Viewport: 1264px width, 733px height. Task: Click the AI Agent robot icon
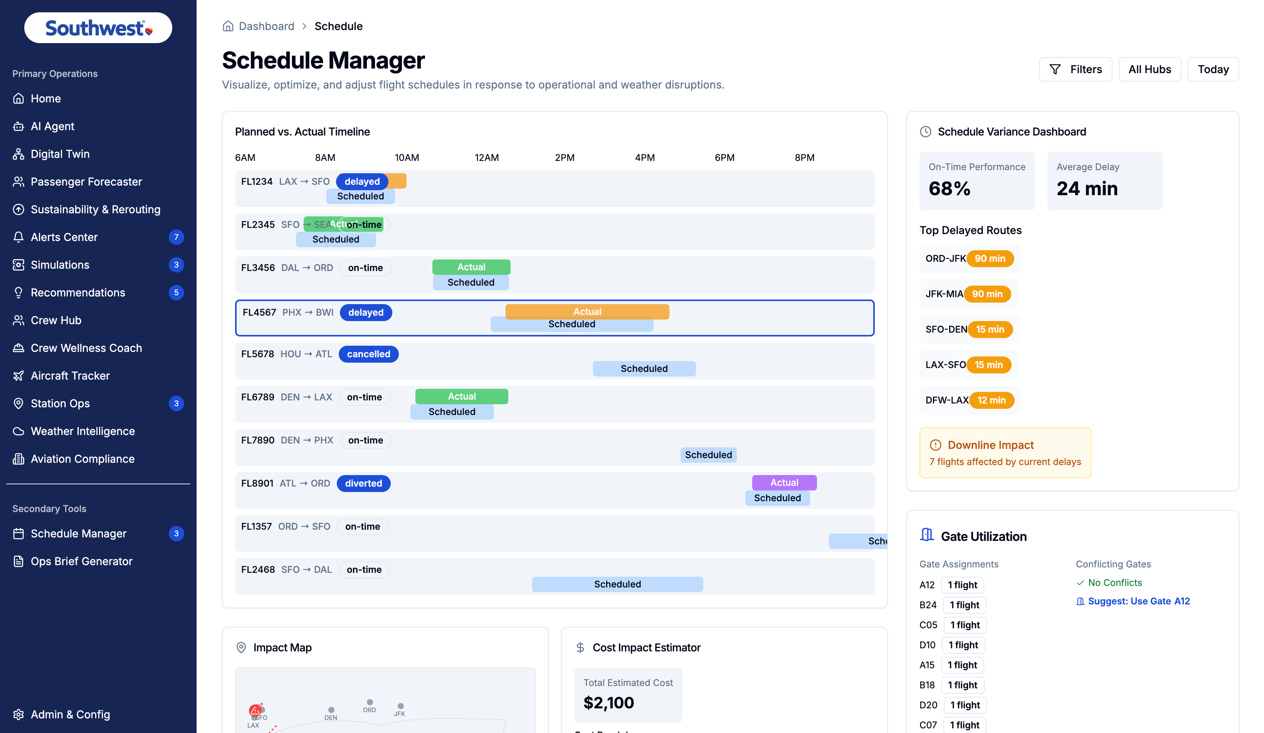[18, 126]
